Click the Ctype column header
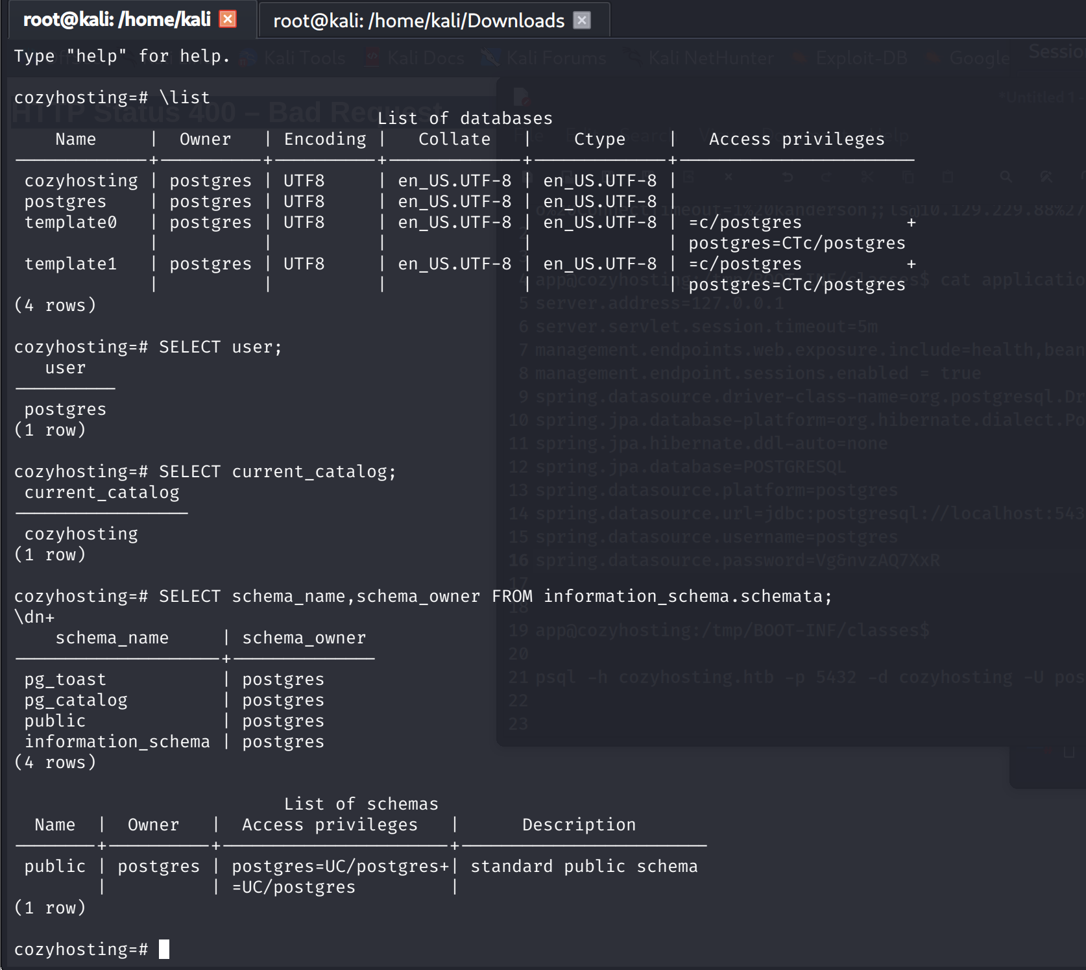Image resolution: width=1086 pixels, height=970 pixels. 600,139
